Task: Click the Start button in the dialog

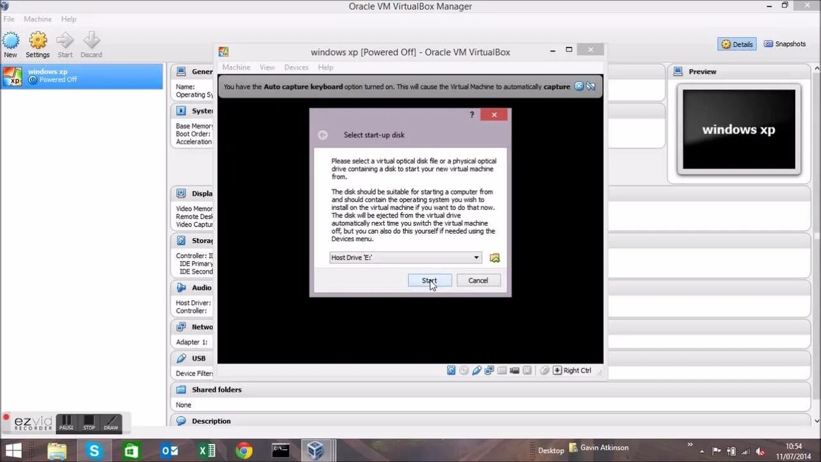Action: (x=430, y=280)
